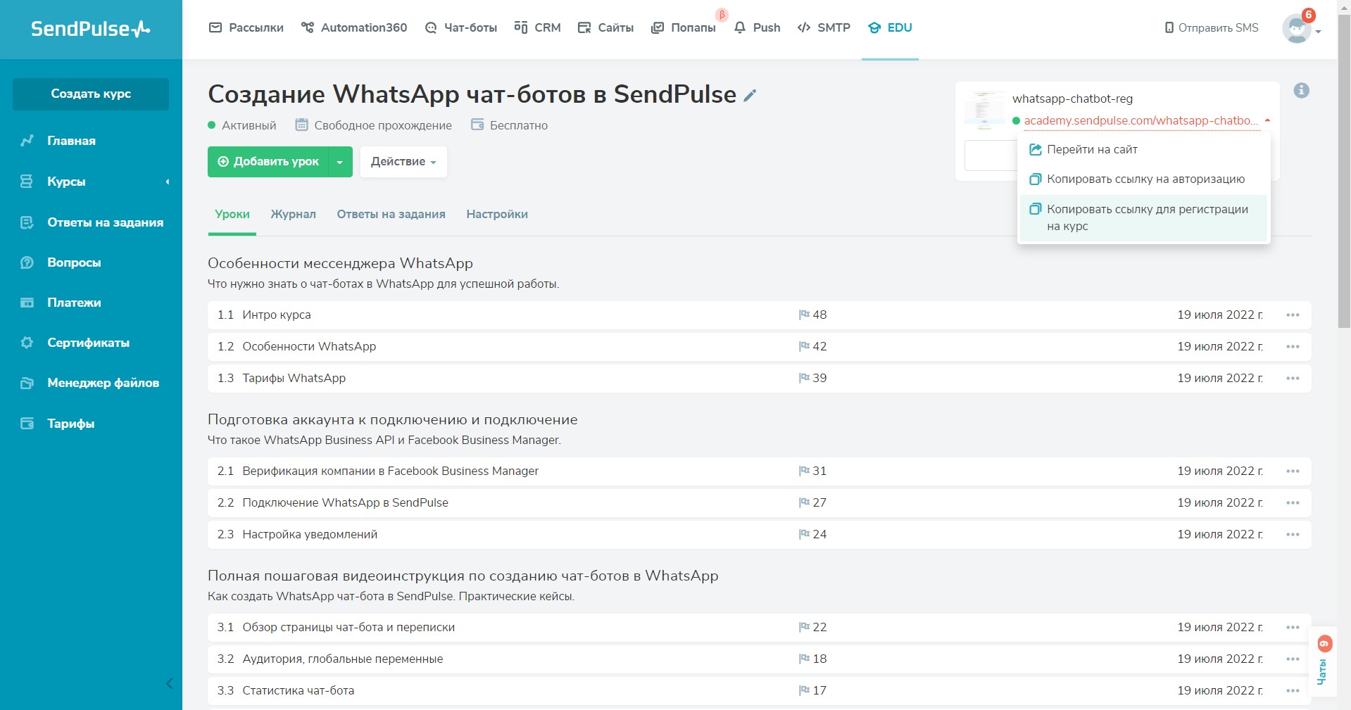Open lesson 3.3 Статистика чат-бота

coord(759,690)
